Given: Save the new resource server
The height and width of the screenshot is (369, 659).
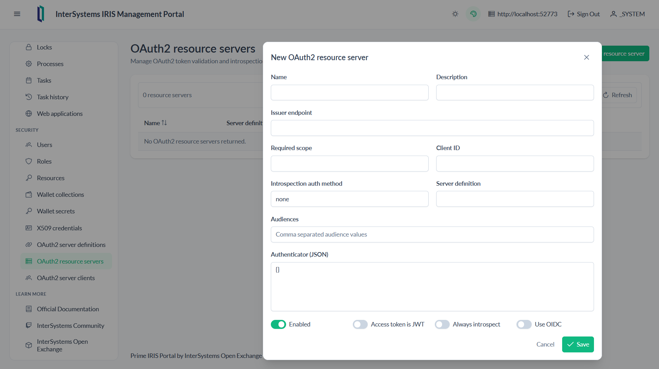Looking at the screenshot, I should click(578, 344).
